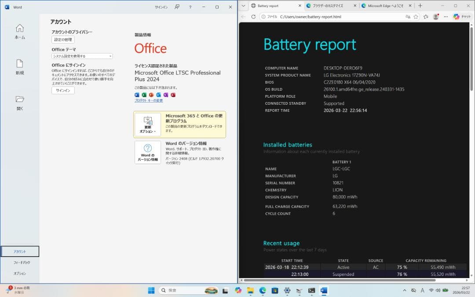Screen dimensions: 475x297
Task: Click the Word のバージョン情報 button
Action: click(x=148, y=152)
